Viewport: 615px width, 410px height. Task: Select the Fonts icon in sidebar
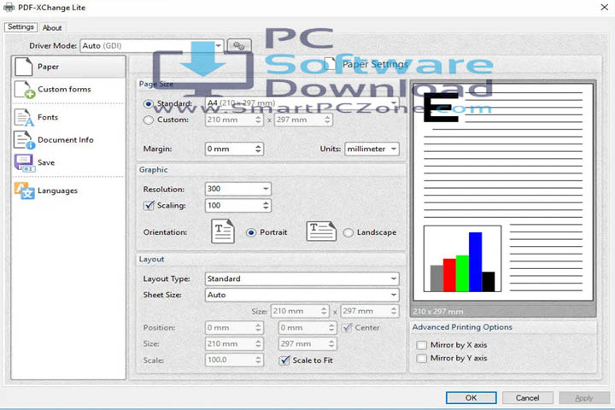(24, 117)
